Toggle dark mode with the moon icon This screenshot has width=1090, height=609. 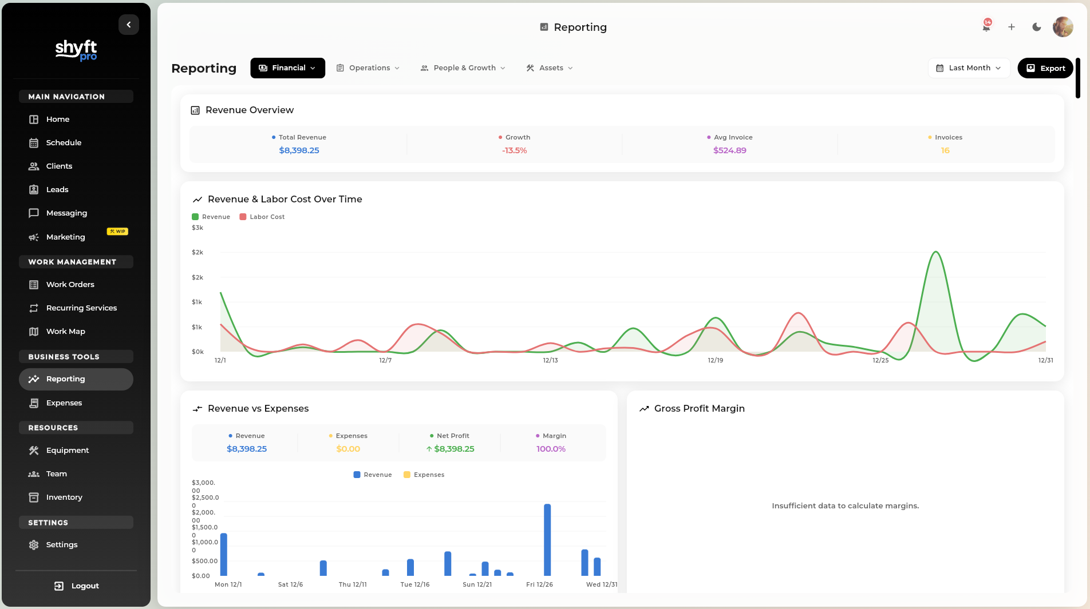pos(1036,27)
